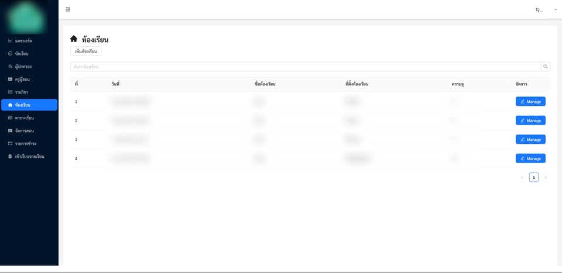The image size is (562, 273).
Task: Focus the ค้นหาห้องเรียน search field
Action: (x=306, y=67)
